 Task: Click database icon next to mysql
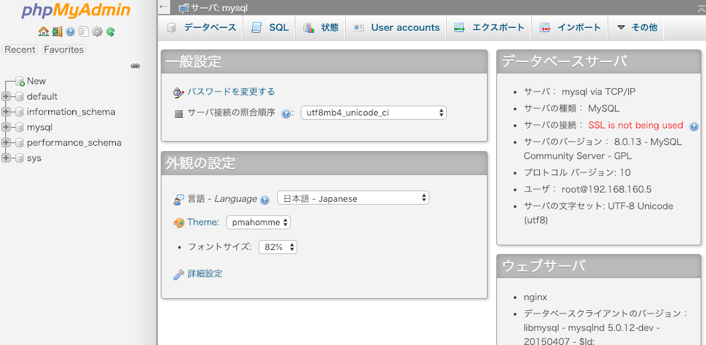click(x=19, y=127)
